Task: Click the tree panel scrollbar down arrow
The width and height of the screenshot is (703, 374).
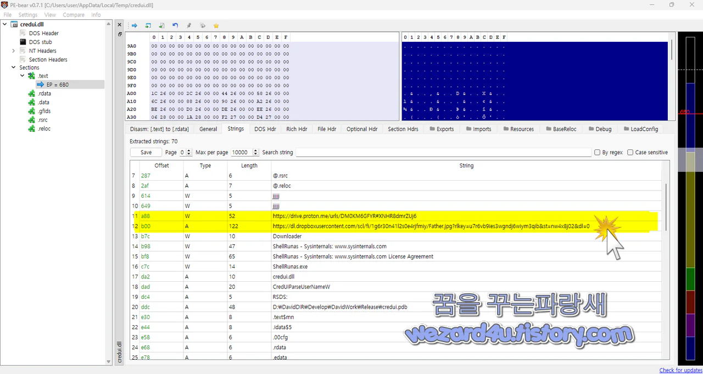Action: tap(109, 361)
